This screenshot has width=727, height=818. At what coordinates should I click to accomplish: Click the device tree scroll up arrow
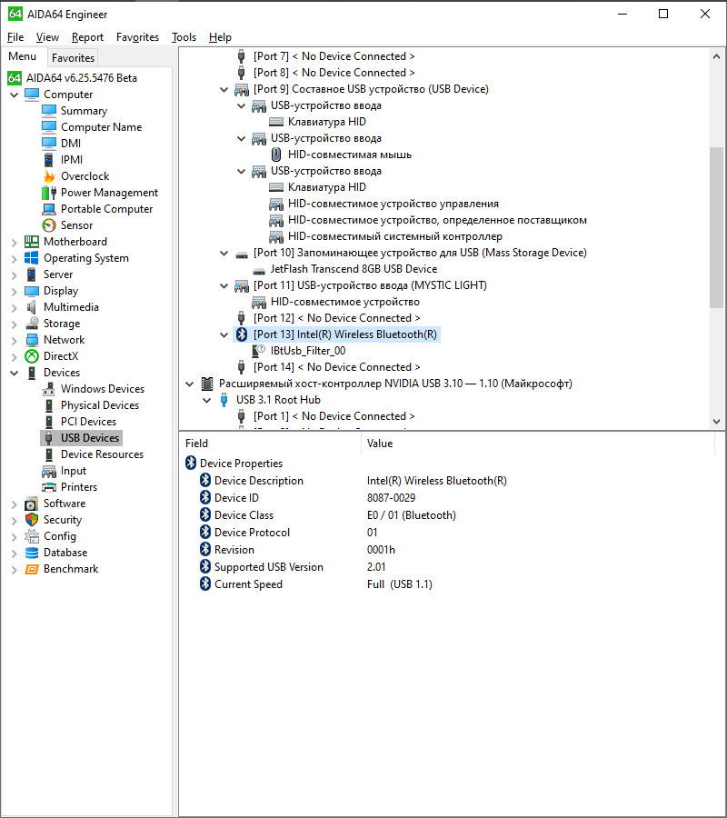click(717, 56)
